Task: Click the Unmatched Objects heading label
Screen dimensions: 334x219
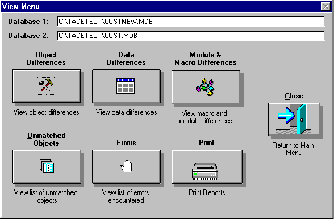Action: (47, 140)
